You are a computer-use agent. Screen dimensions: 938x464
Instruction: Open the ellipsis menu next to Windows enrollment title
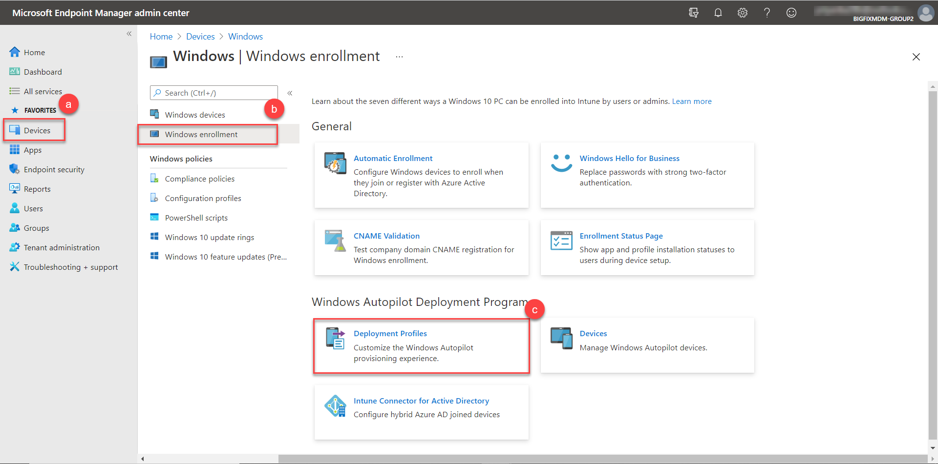tap(399, 56)
